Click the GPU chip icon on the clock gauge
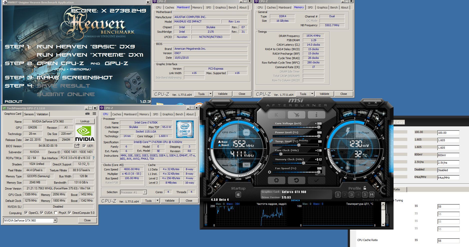The width and height of the screenshot is (469, 247). [246, 132]
